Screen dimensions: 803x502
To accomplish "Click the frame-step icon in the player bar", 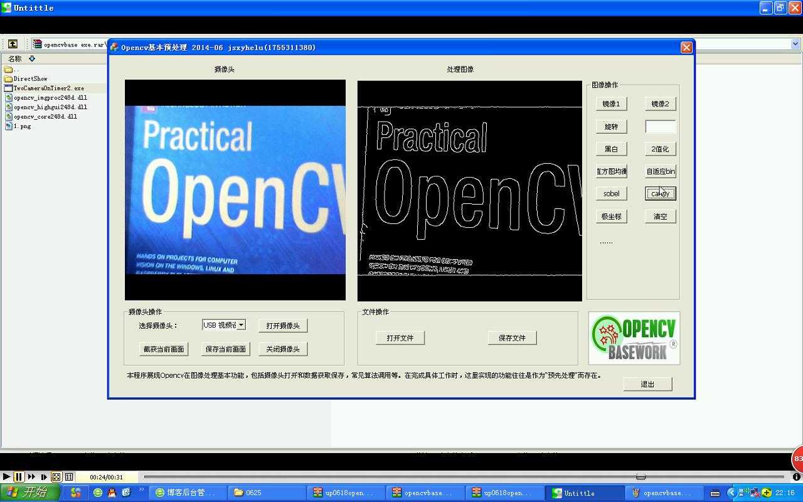I will click(44, 477).
